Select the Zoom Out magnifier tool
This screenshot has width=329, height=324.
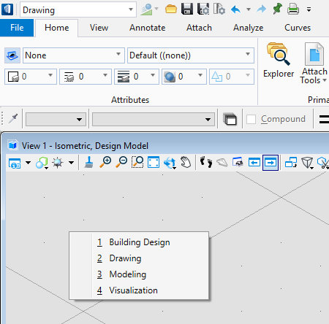point(121,163)
